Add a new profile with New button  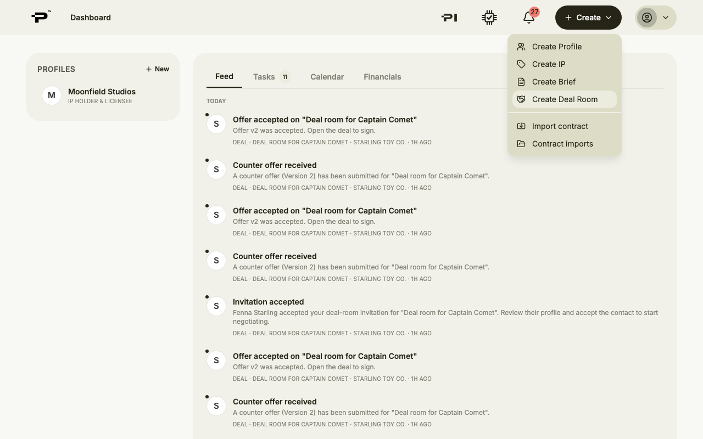(x=158, y=69)
